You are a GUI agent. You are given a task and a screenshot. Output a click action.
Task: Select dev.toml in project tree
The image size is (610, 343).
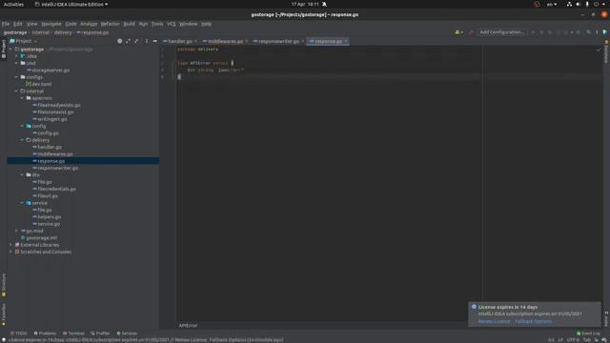pos(39,84)
